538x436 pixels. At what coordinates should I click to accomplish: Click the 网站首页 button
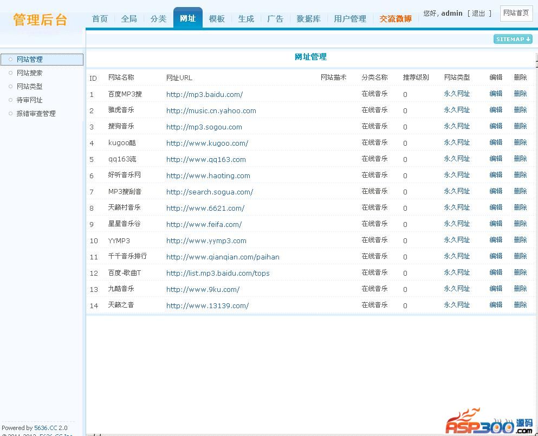pyautogui.click(x=516, y=13)
